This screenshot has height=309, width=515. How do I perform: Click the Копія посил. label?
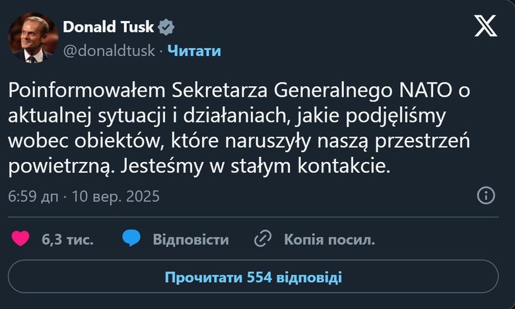pyautogui.click(x=329, y=240)
